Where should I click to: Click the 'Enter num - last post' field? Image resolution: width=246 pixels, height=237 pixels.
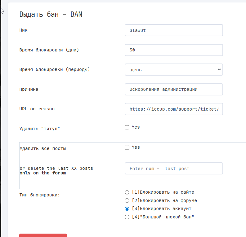pyautogui.click(x=174, y=169)
